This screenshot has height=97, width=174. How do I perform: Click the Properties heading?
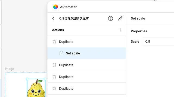point(139,31)
